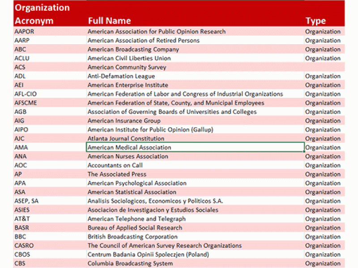This screenshot has width=358, height=268.
Task: Click the CASRO acronym cell
Action: point(50,245)
